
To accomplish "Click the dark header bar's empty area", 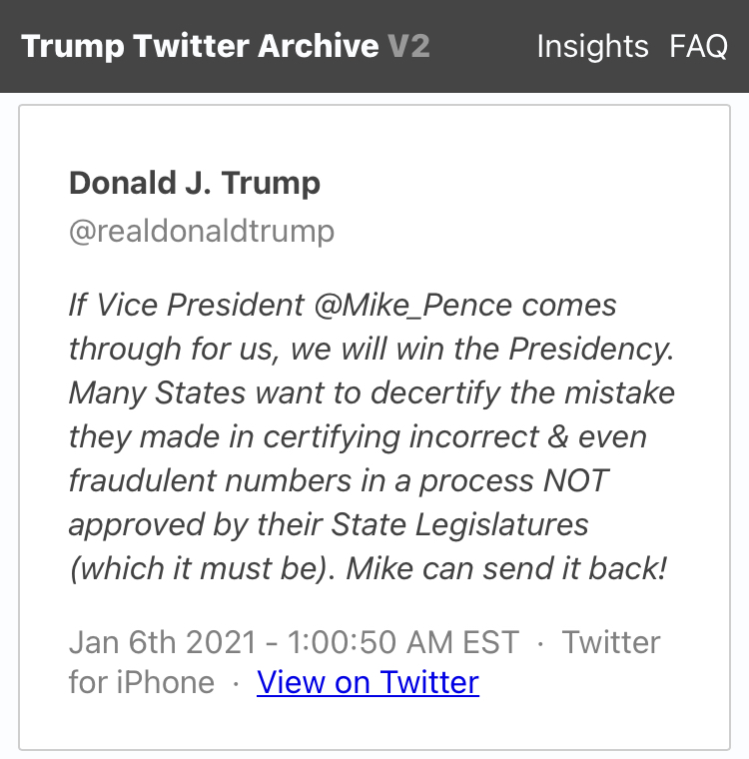I will click(482, 47).
